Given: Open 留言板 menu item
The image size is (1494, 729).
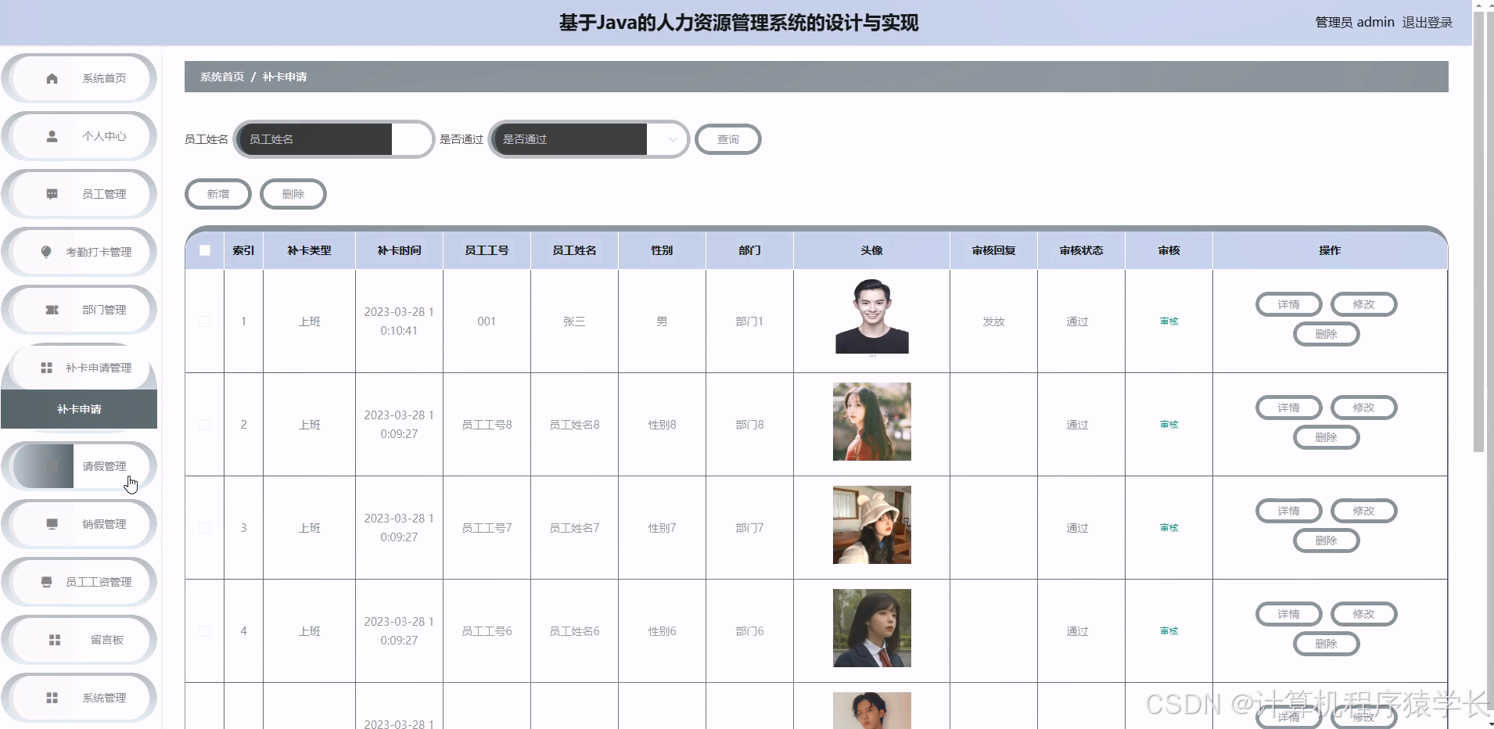Looking at the screenshot, I should click(79, 640).
